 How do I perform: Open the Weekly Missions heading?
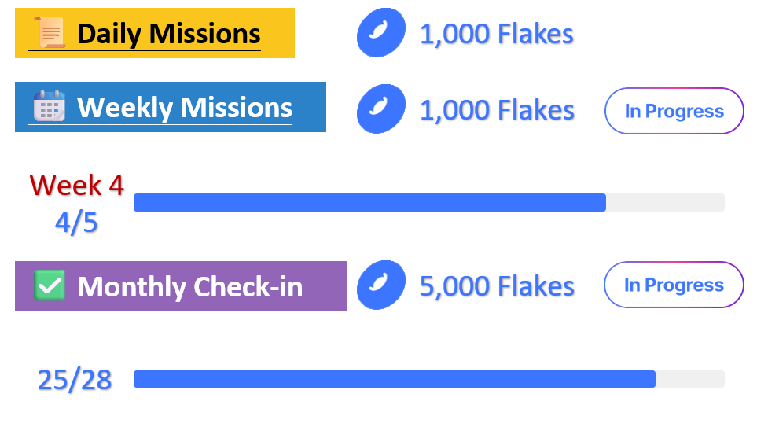[184, 107]
